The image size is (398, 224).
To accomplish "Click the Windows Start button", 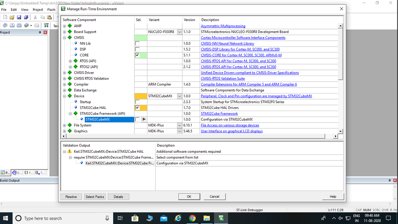I will (x=6, y=218).
